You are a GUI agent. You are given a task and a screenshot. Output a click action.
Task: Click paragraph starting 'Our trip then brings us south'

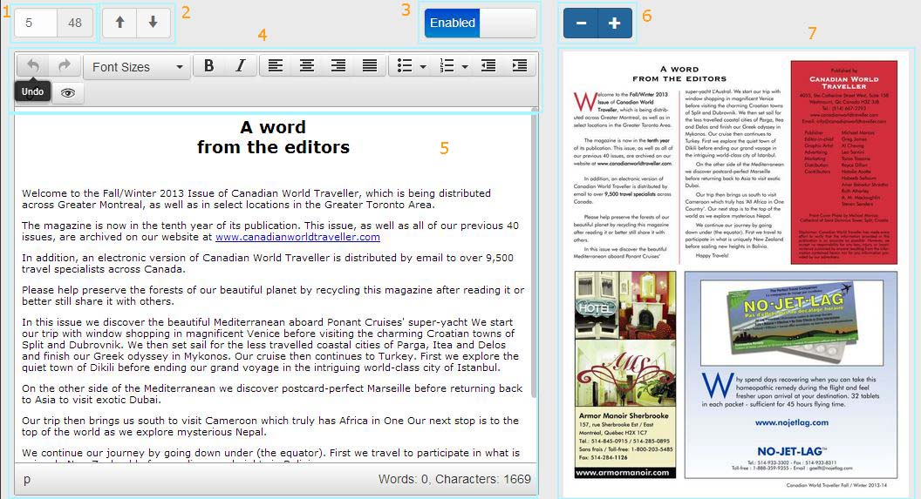[270, 427]
